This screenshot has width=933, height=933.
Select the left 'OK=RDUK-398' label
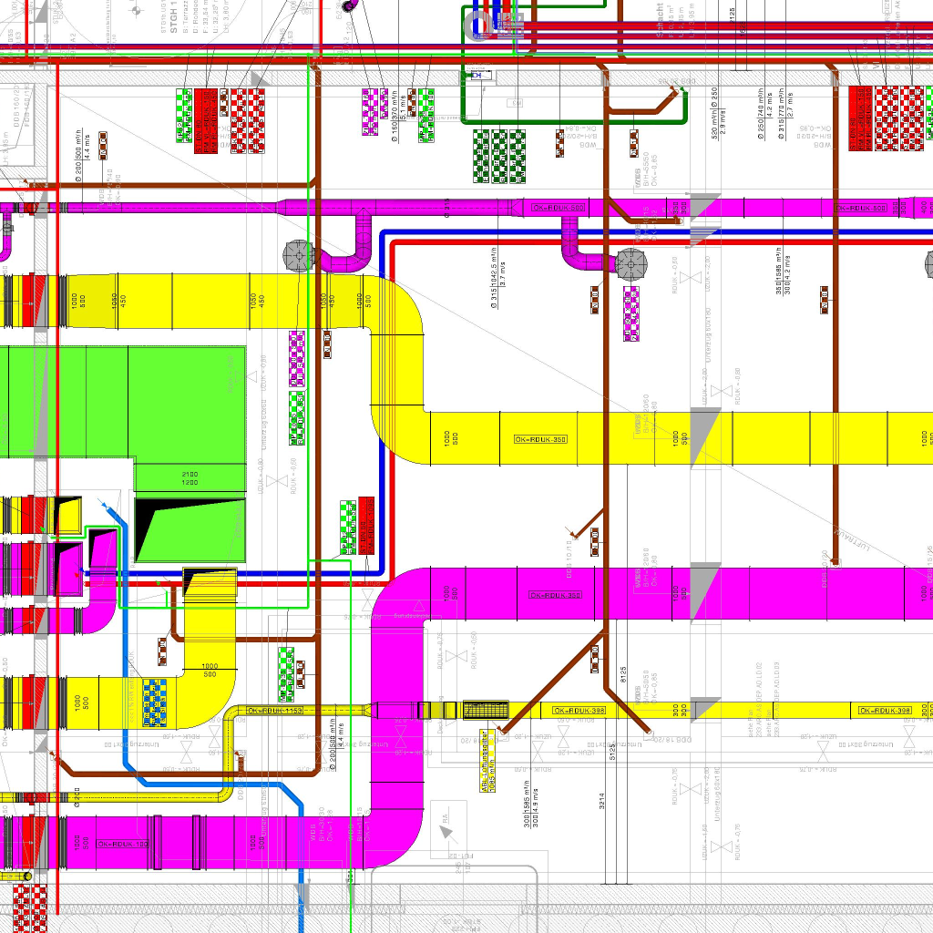tap(579, 711)
